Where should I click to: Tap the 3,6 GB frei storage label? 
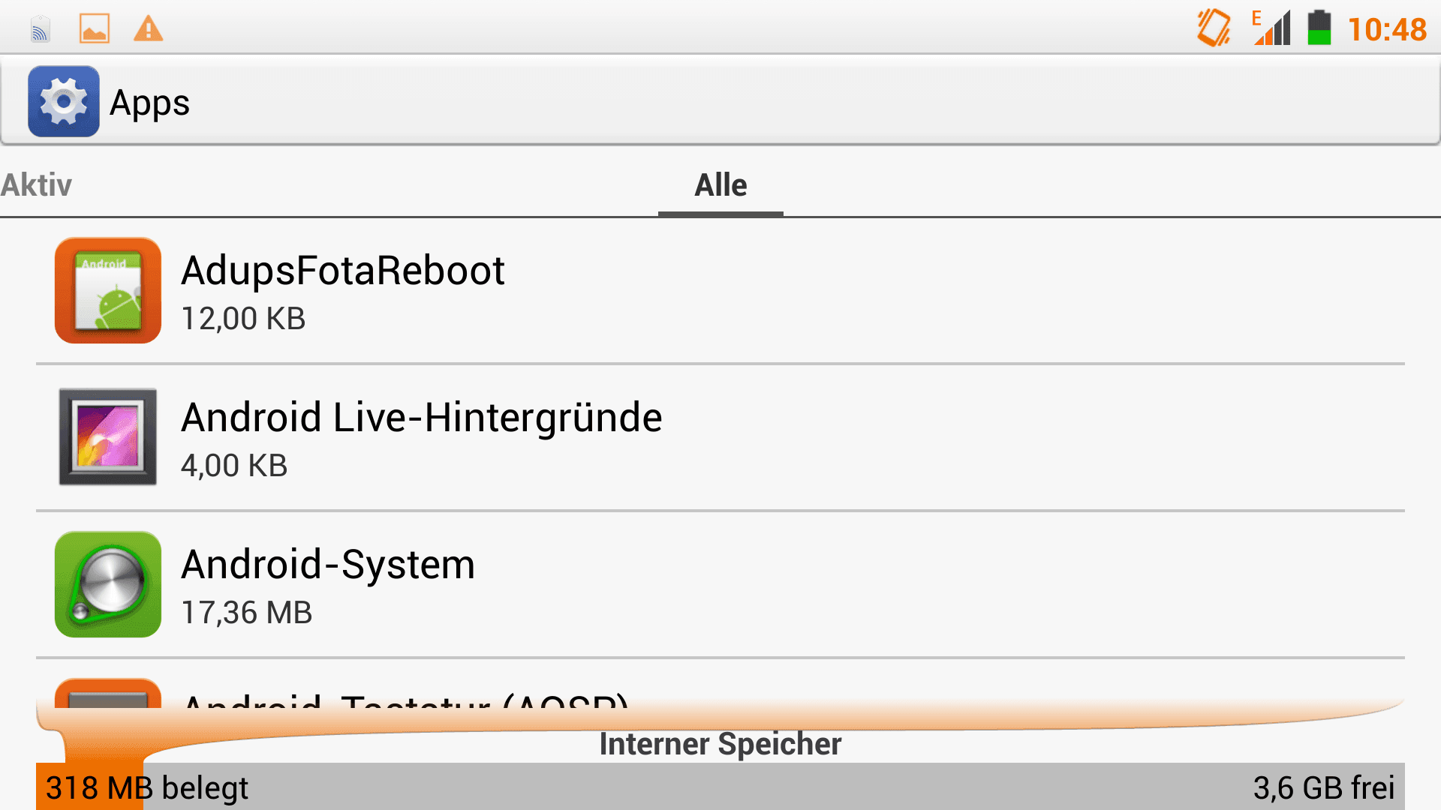click(x=1324, y=787)
